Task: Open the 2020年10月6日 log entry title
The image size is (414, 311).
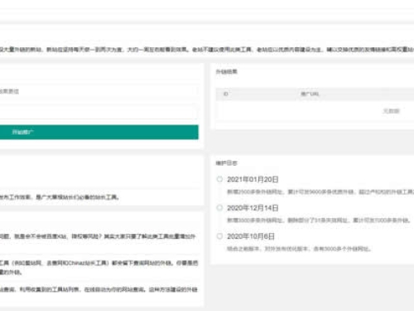Action: [x=251, y=236]
